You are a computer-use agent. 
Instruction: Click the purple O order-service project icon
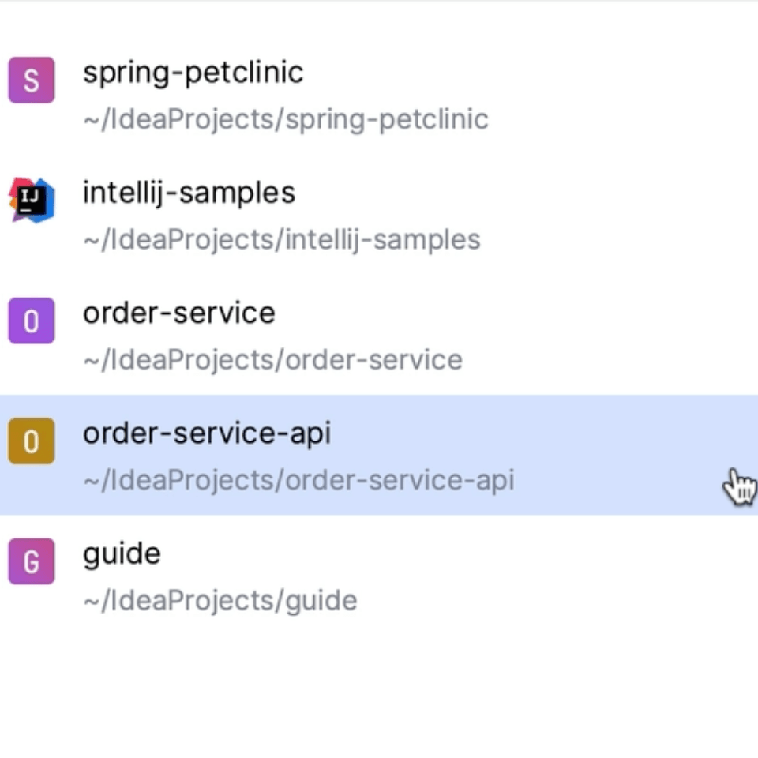tap(32, 321)
